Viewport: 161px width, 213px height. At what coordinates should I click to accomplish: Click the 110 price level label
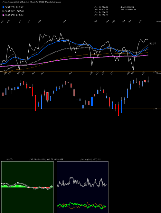click(155, 109)
